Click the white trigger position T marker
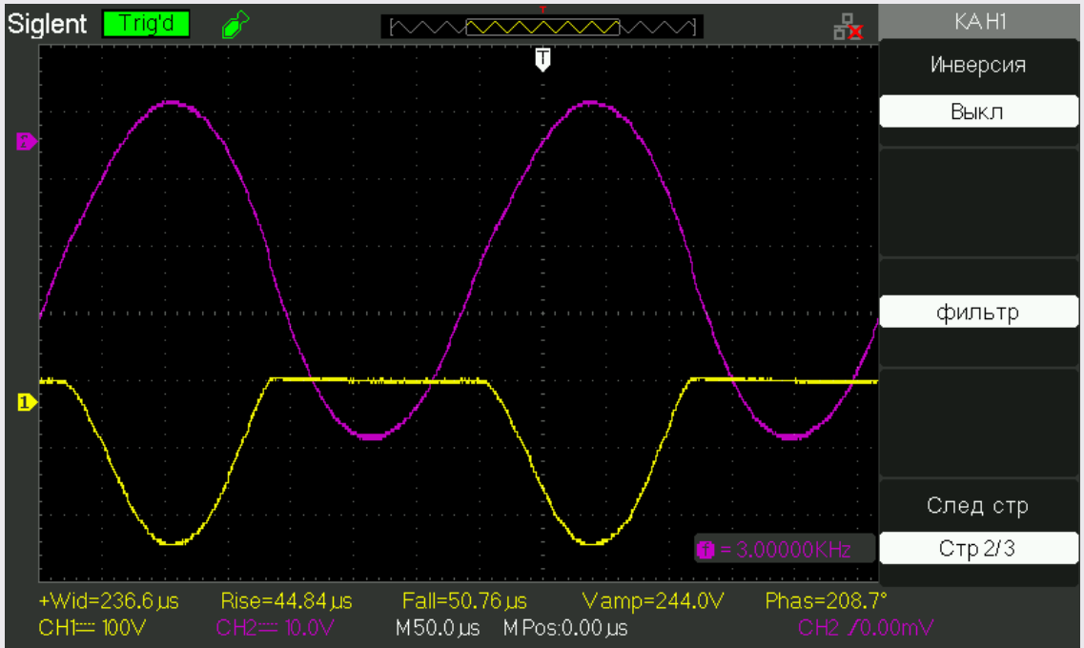 tap(542, 60)
